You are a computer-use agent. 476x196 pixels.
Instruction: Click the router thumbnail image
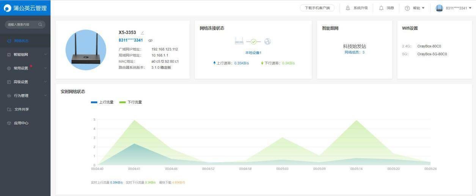[86, 50]
